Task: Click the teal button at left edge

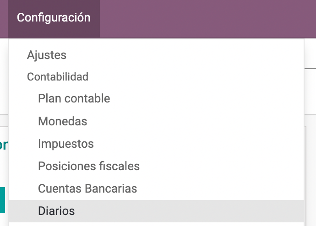Action: pyautogui.click(x=2, y=200)
